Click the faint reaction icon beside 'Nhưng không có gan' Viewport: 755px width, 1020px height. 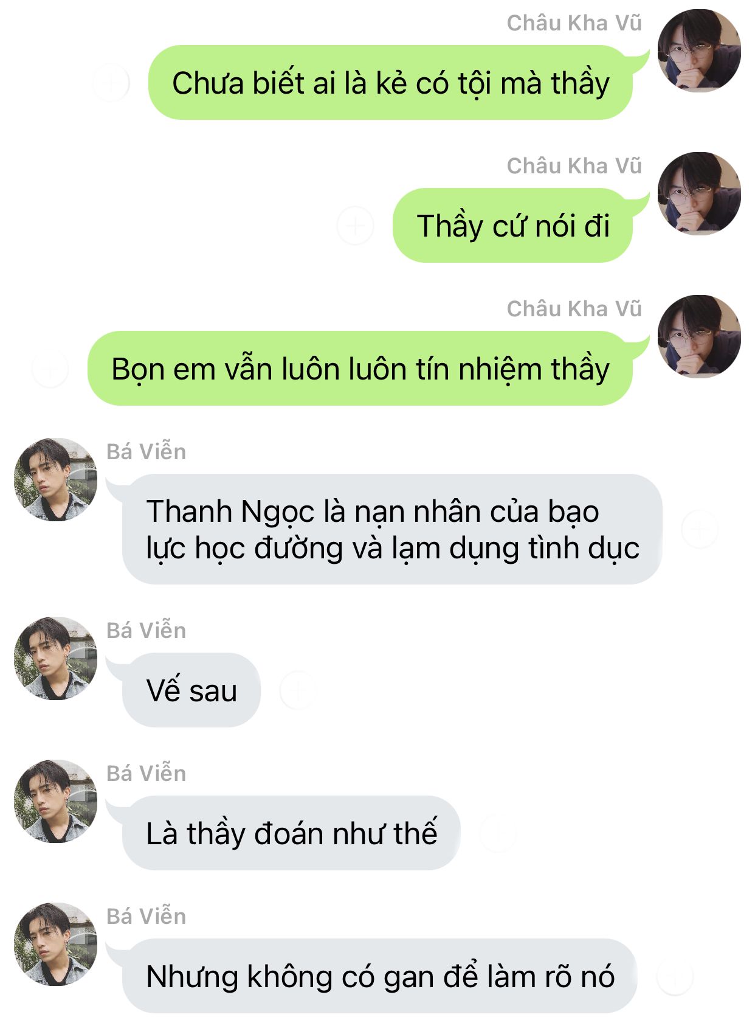pos(675,976)
